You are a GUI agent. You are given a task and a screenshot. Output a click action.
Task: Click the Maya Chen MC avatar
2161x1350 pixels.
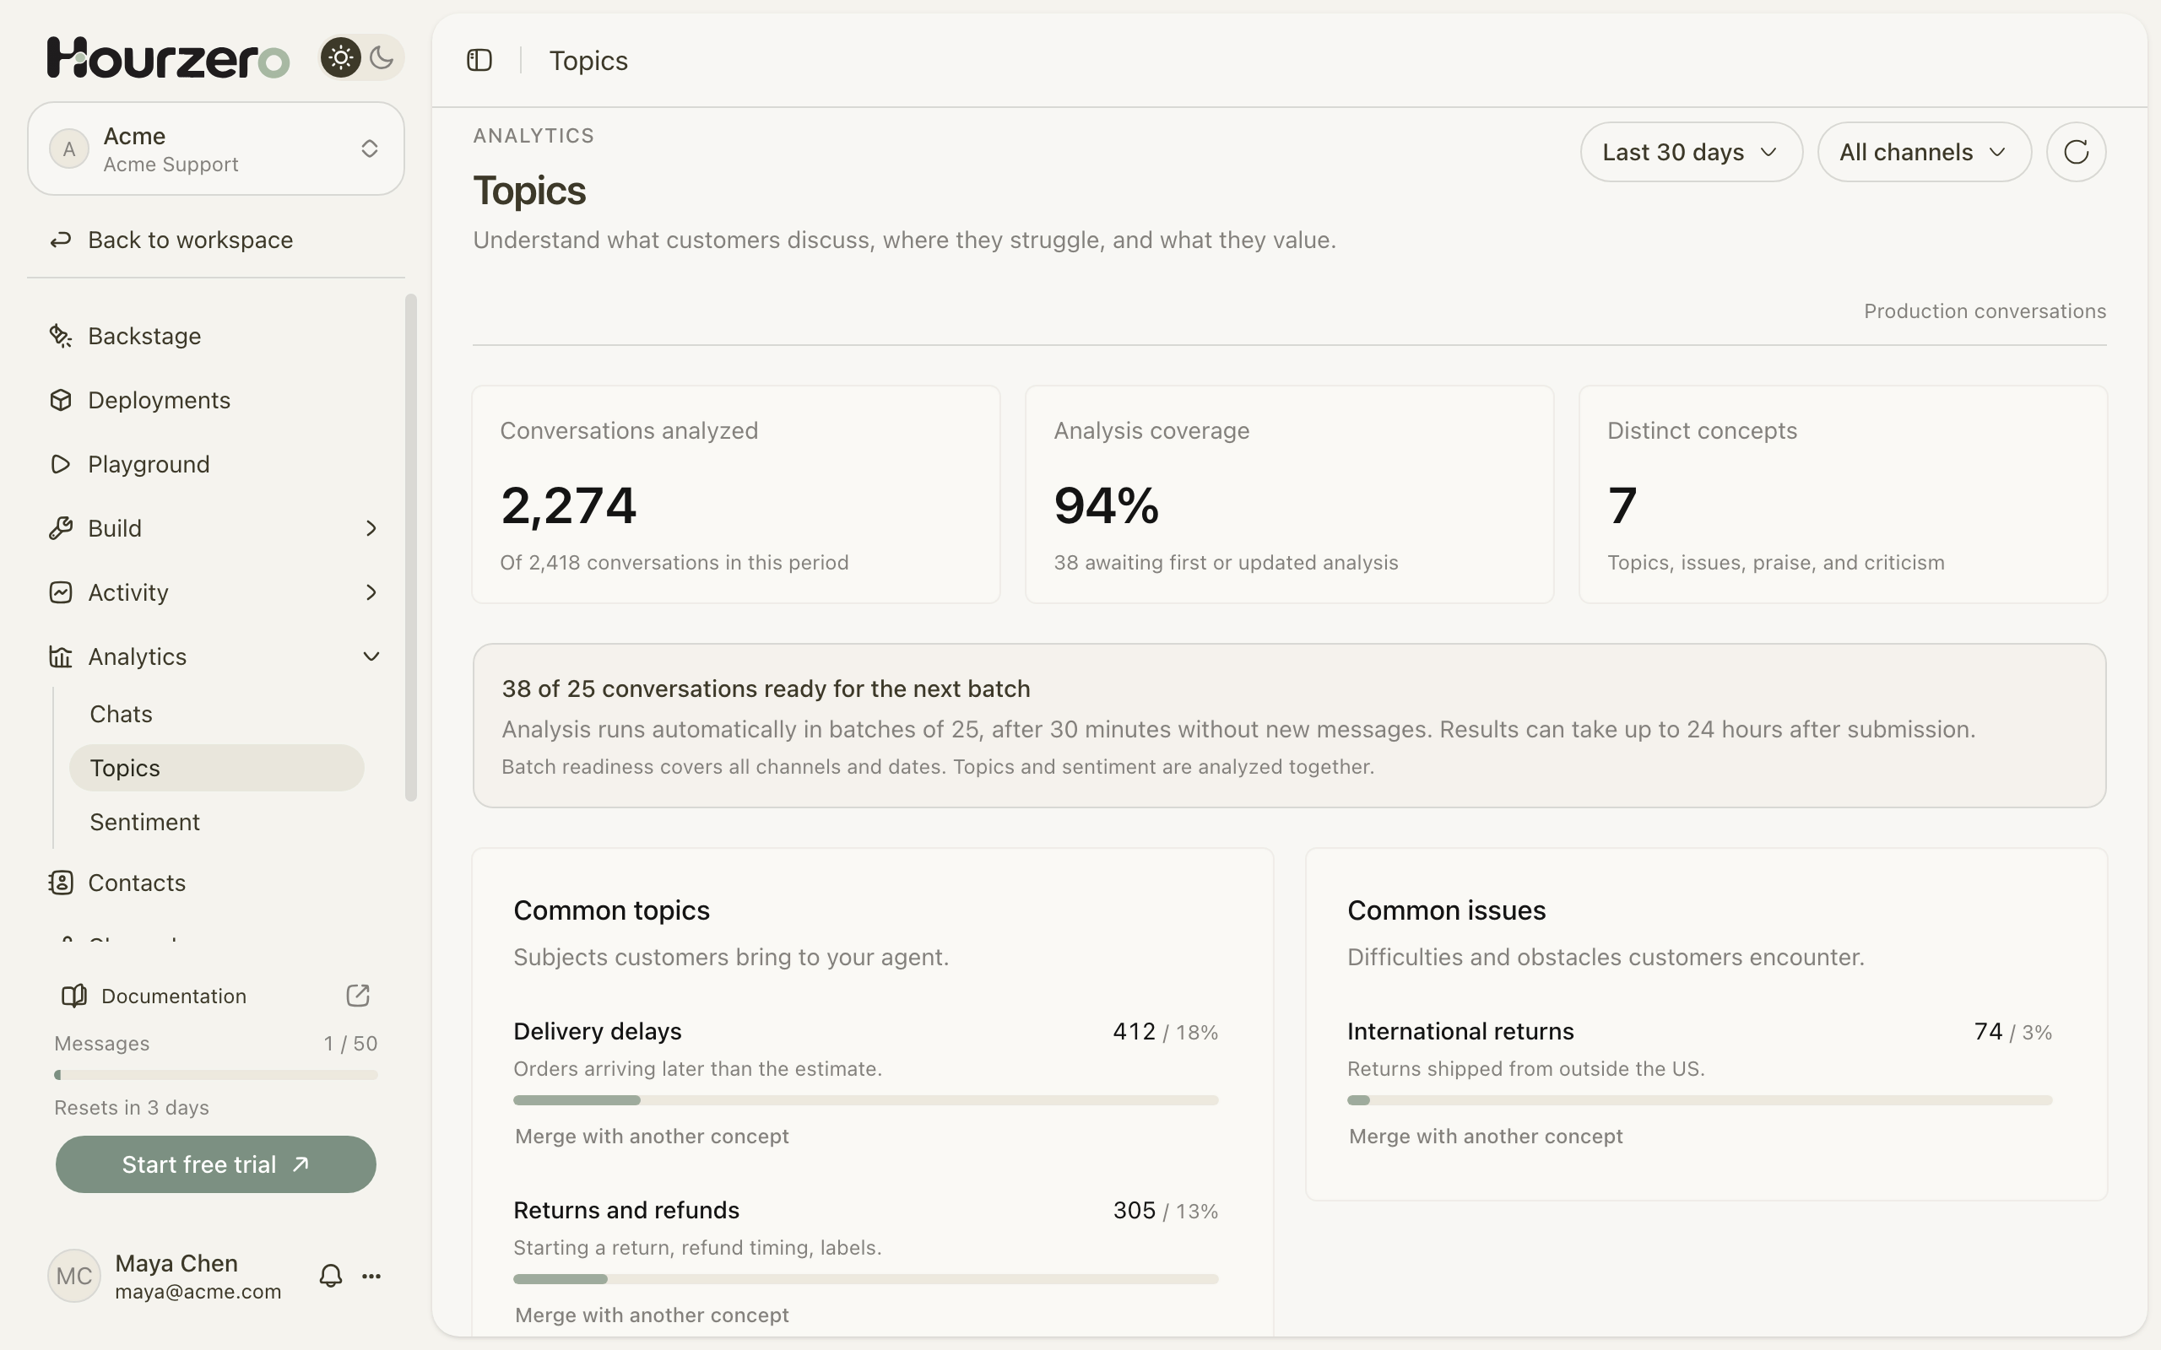pos(74,1276)
